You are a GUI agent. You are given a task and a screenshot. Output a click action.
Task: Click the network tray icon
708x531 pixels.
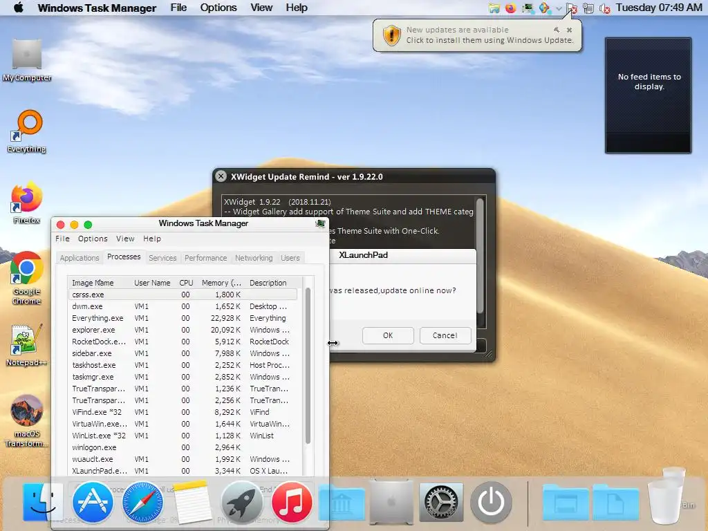(588, 8)
